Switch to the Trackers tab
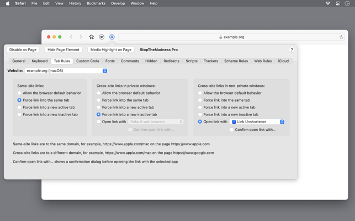This screenshot has width=355, height=221. pos(211,61)
